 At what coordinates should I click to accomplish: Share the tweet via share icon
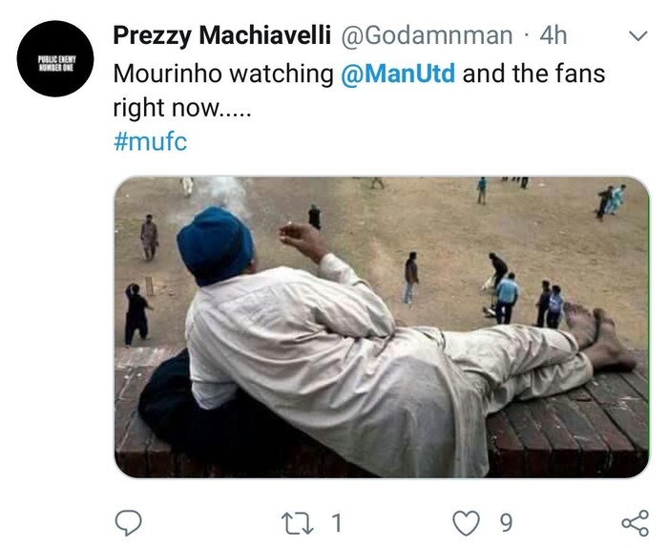point(634,521)
